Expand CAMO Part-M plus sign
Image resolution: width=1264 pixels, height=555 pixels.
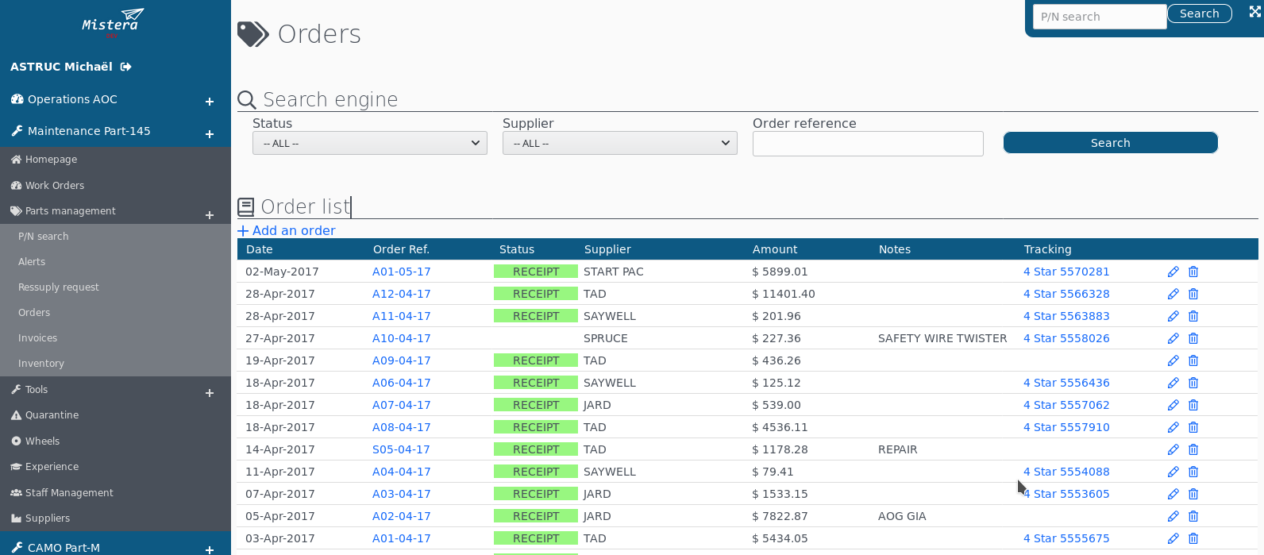click(x=210, y=549)
